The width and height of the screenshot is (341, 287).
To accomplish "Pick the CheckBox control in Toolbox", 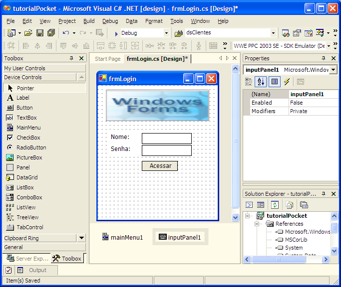I will tap(28, 138).
